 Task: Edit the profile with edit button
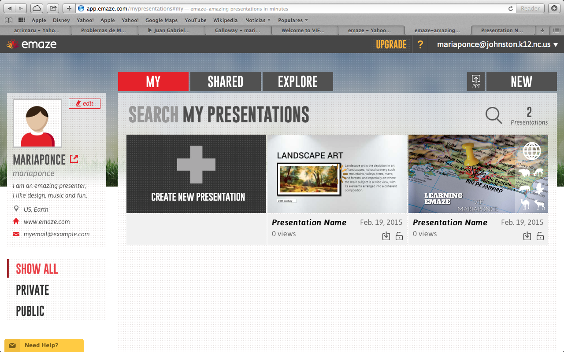85,103
